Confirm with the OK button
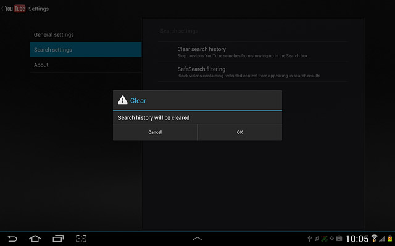Viewport: 395px width, 246px height. click(240, 132)
